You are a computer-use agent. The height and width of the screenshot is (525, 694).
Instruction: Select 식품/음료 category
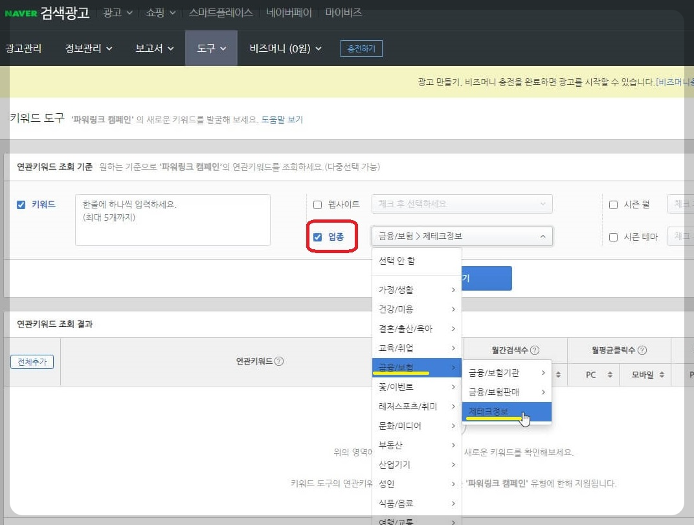(417, 503)
